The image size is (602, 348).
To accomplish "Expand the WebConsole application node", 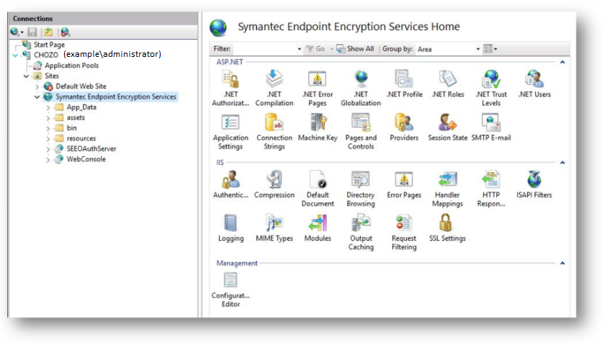I will 48,160.
